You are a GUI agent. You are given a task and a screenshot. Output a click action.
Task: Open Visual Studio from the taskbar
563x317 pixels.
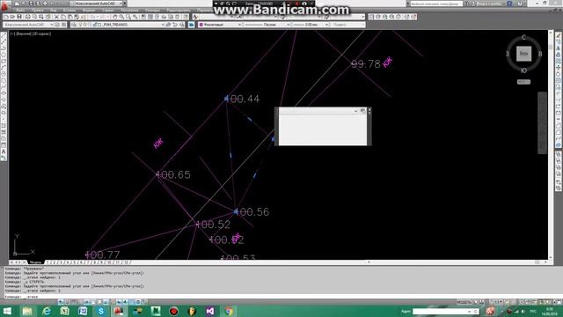click(x=210, y=311)
